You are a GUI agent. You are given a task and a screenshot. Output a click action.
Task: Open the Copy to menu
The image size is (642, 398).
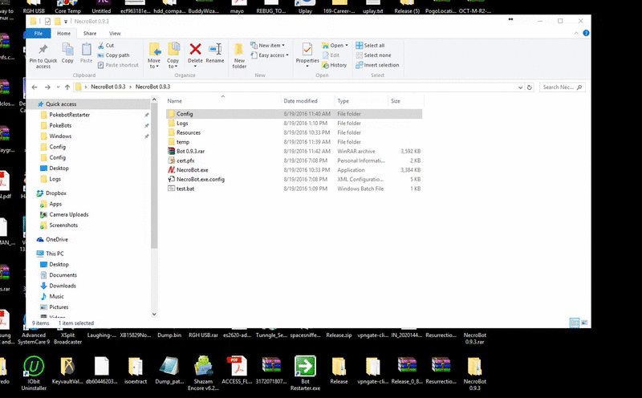click(173, 55)
